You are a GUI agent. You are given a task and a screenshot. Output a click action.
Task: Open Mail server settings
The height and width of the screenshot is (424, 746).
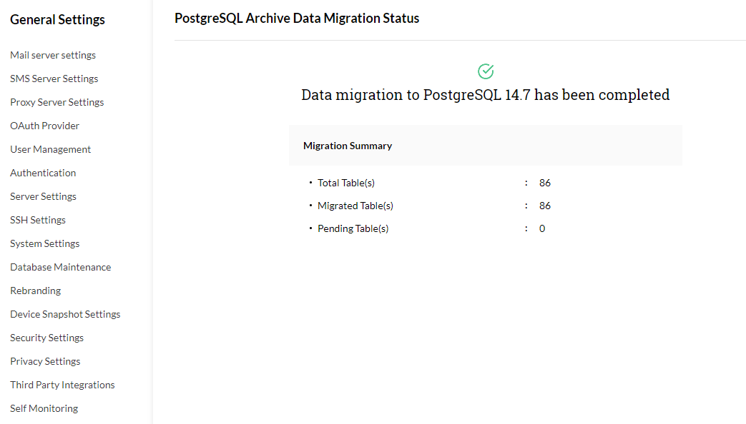point(53,55)
